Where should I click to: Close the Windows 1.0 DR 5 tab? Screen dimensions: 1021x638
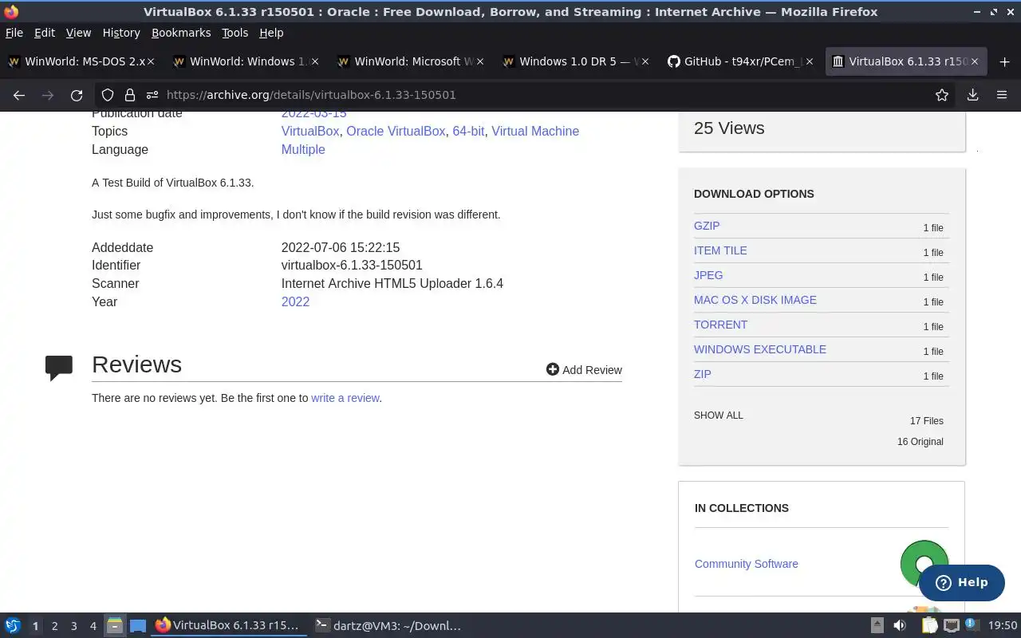pyautogui.click(x=645, y=61)
